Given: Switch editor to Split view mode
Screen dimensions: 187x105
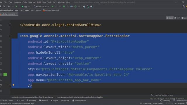Looking at the screenshot, I should point(177,18).
